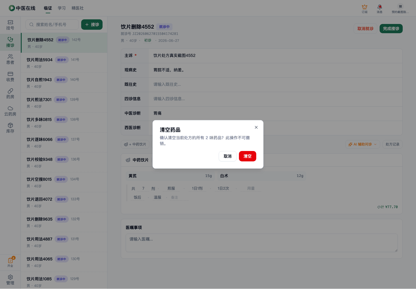Confirm clearing with the red 清空 button
The width and height of the screenshot is (416, 289).
pyautogui.click(x=247, y=156)
